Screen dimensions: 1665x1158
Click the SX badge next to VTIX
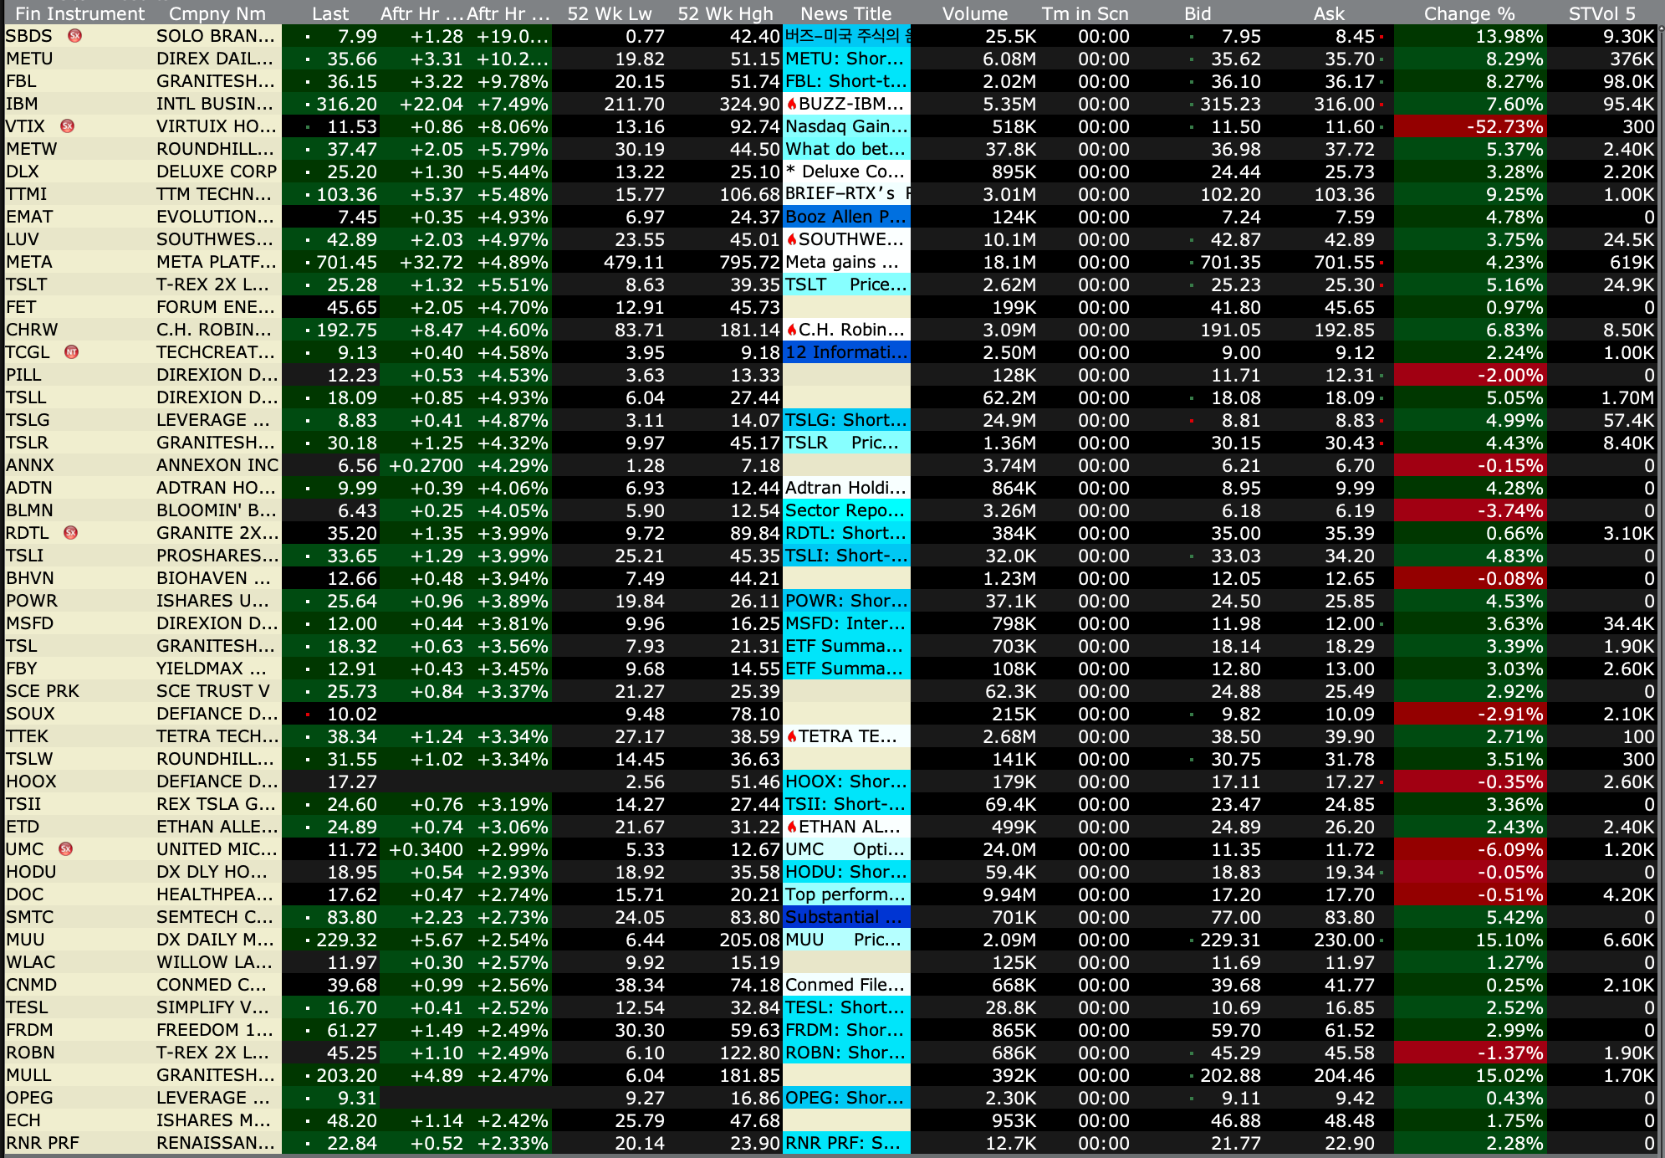tap(68, 126)
